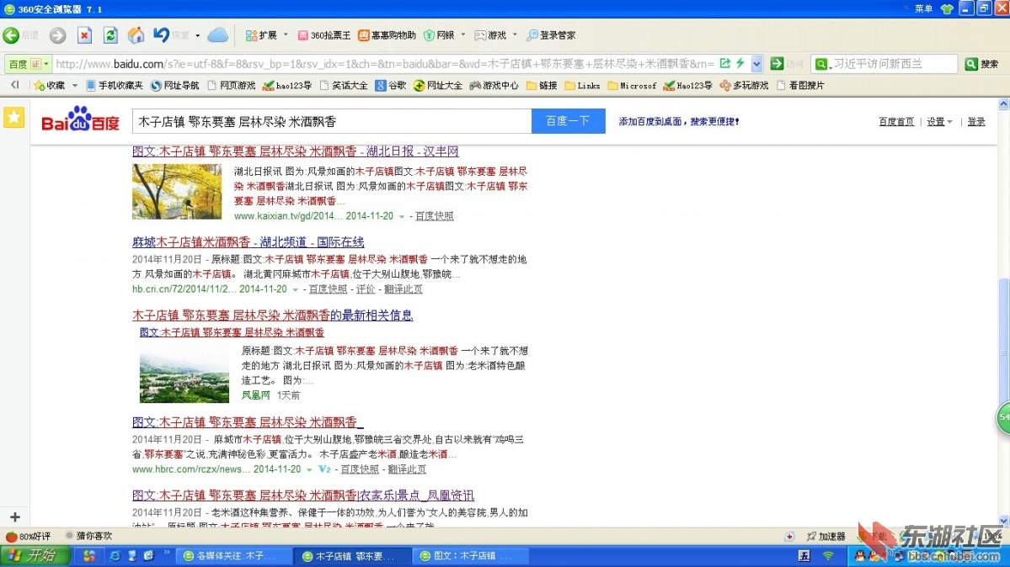Launch the 惠惠购物助 shopping helper
The height and width of the screenshot is (567, 1010).
click(x=387, y=35)
